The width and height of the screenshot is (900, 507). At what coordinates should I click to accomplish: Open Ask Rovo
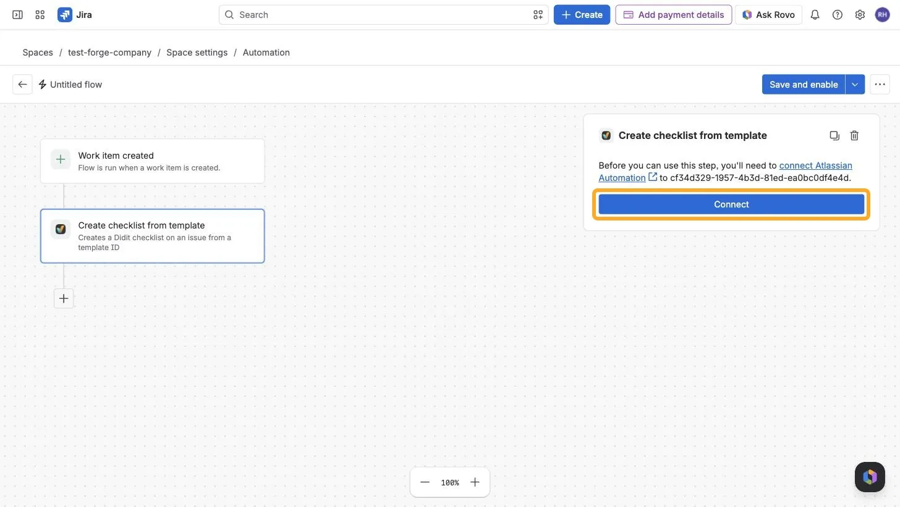[768, 15]
